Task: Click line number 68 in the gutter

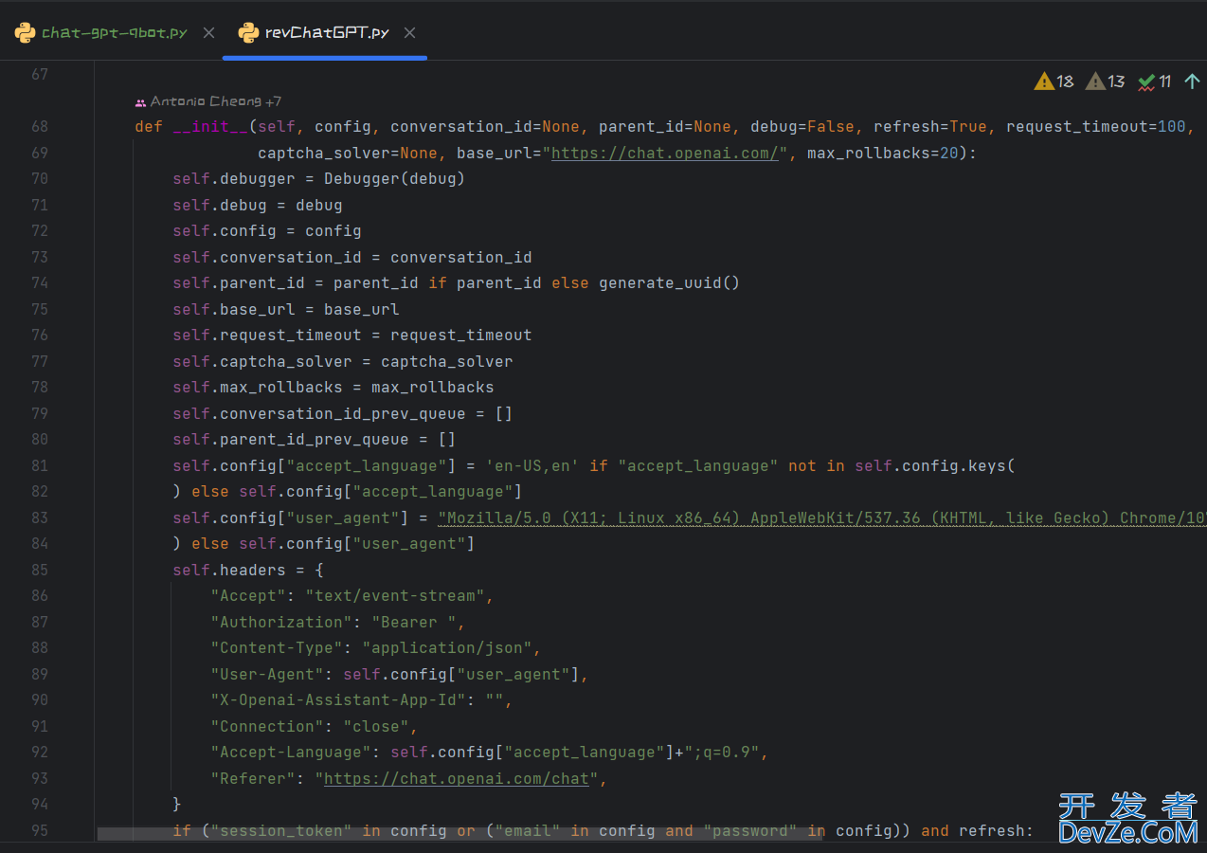Action: [x=39, y=126]
